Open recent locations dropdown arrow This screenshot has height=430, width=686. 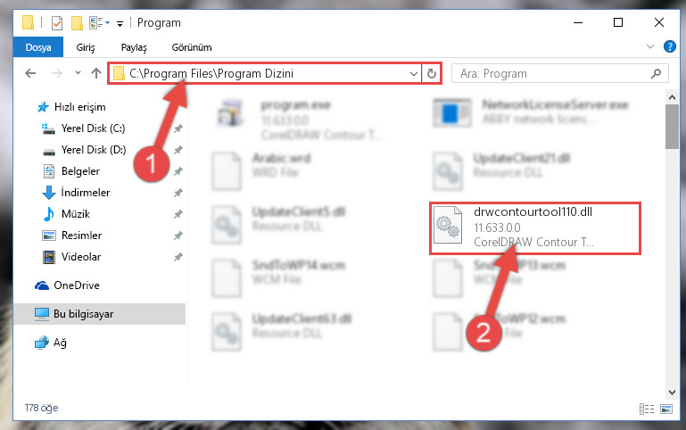pyautogui.click(x=78, y=73)
